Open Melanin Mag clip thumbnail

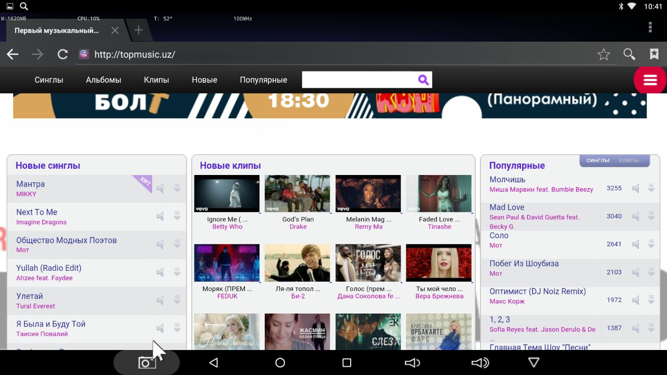click(368, 193)
